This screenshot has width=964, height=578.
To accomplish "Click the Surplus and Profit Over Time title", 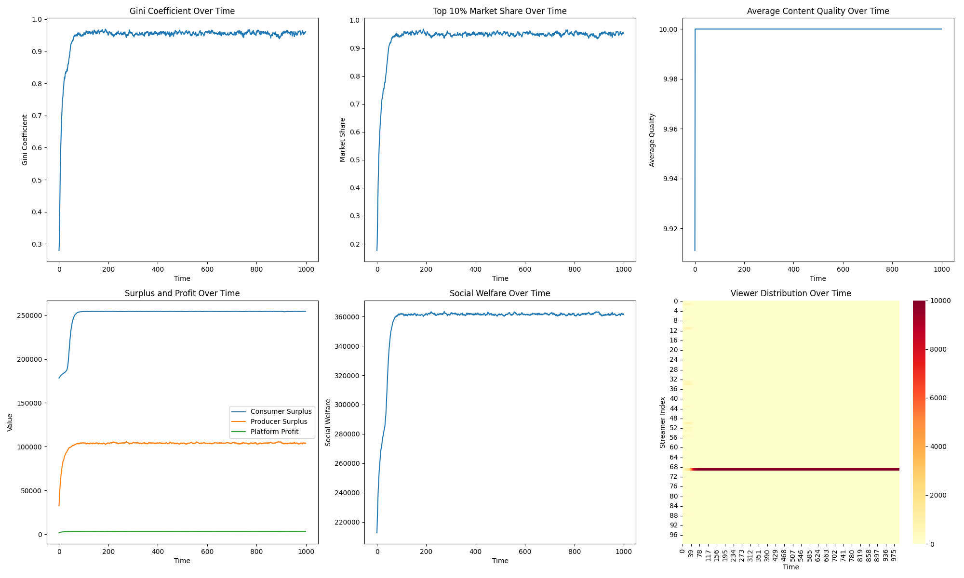I will pyautogui.click(x=182, y=293).
